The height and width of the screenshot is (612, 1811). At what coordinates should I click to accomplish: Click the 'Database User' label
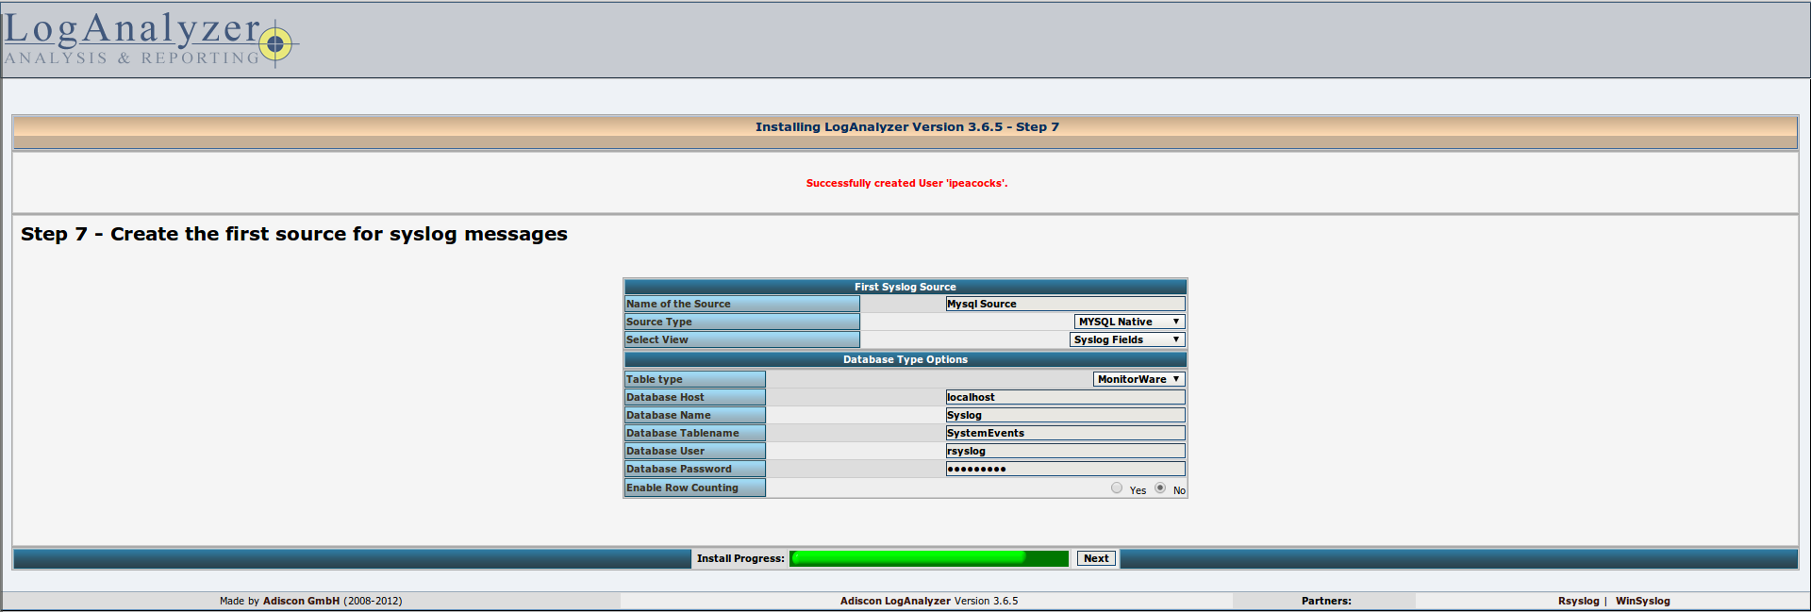(x=694, y=451)
